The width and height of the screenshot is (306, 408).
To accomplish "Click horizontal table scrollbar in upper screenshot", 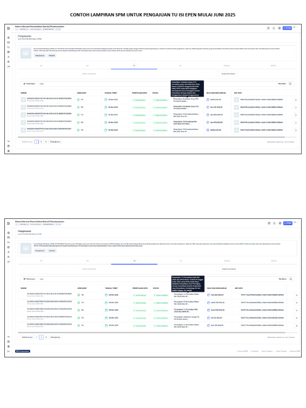I will [x=151, y=137].
